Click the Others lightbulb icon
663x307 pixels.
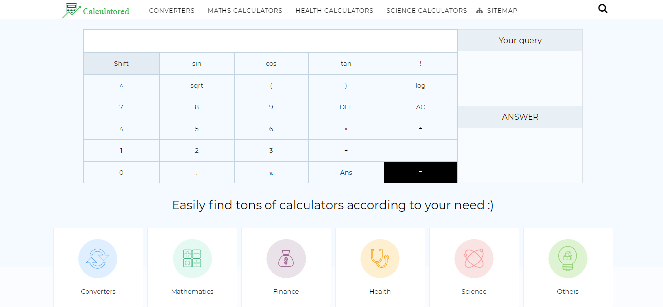point(568,258)
